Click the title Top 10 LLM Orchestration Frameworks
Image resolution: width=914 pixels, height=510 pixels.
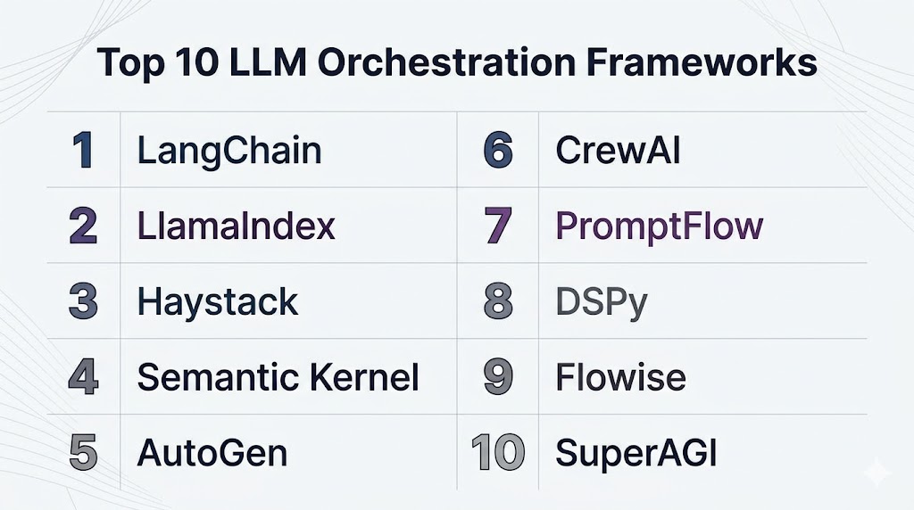(x=456, y=64)
